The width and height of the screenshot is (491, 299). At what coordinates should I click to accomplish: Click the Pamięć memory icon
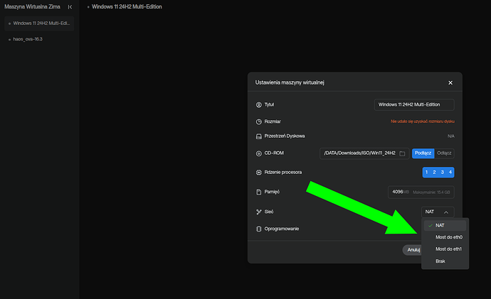point(259,192)
